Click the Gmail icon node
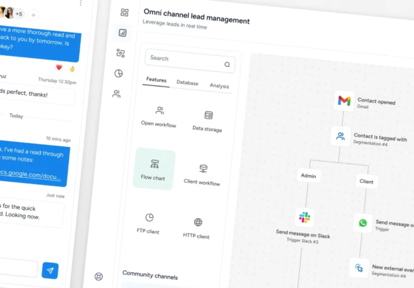414x288 pixels. pos(344,101)
